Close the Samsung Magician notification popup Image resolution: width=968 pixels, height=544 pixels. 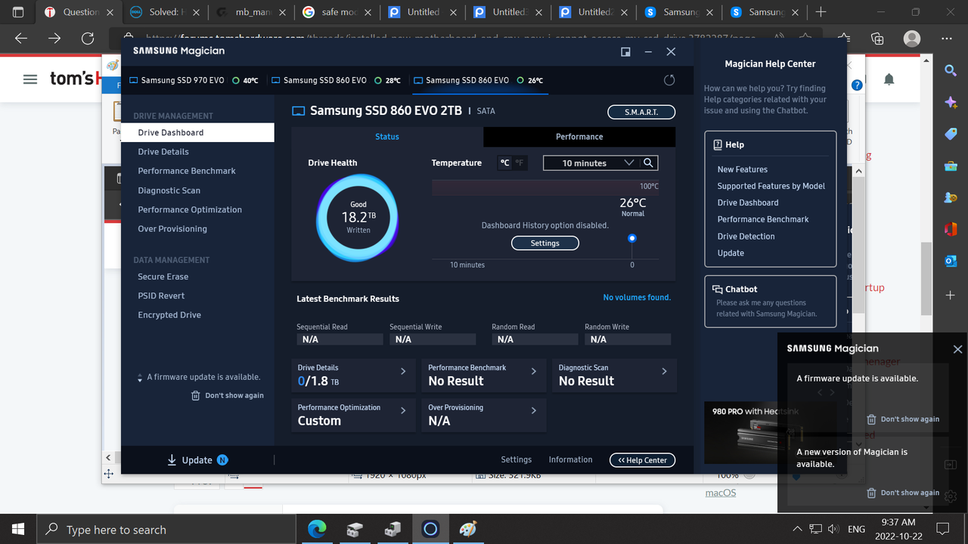(x=957, y=349)
